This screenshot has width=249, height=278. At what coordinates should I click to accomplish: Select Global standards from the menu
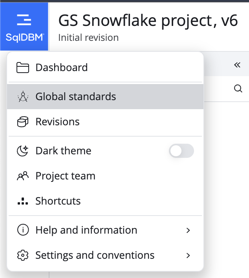[x=105, y=97]
